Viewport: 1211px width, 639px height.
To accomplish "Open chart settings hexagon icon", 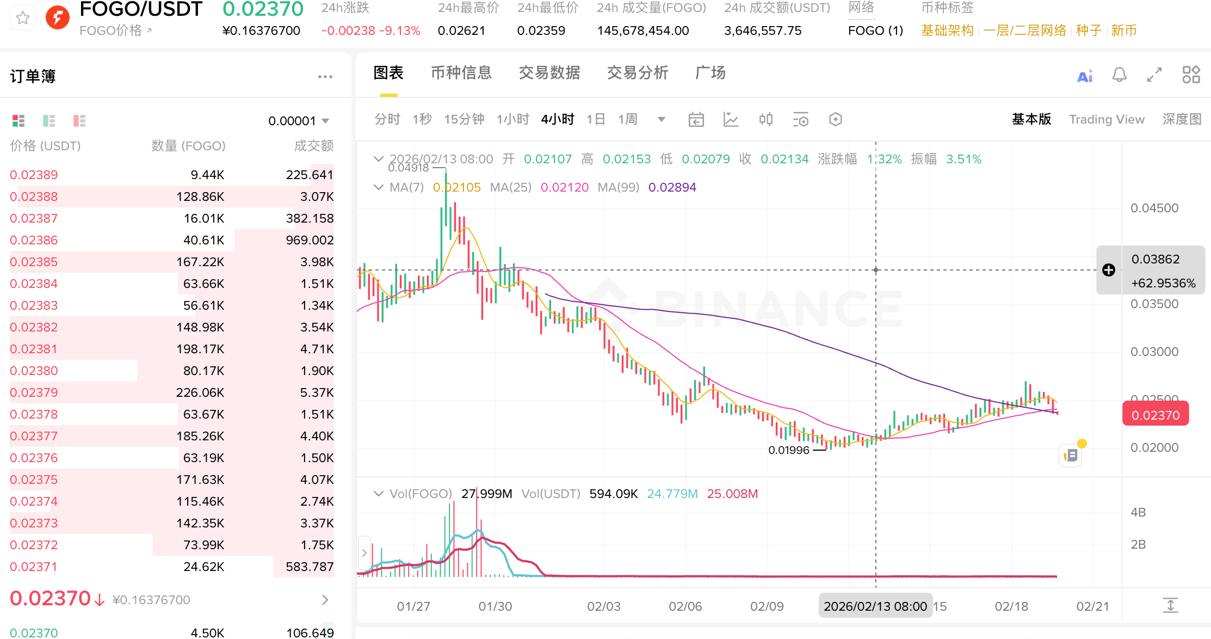I will tap(835, 119).
